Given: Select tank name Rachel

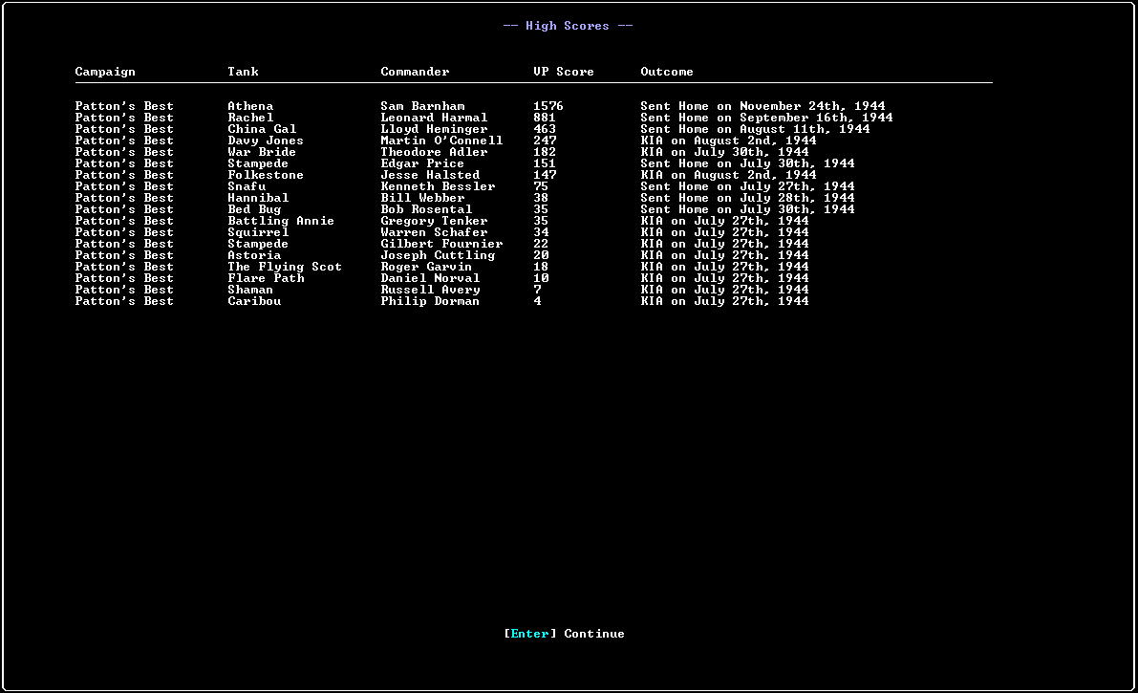Looking at the screenshot, I should 250,118.
